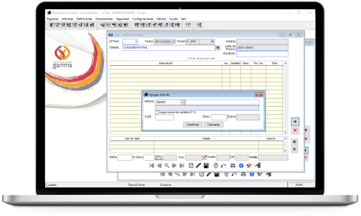Click the red-dot LP toolbar icon
361x216 pixels.
pos(86,25)
